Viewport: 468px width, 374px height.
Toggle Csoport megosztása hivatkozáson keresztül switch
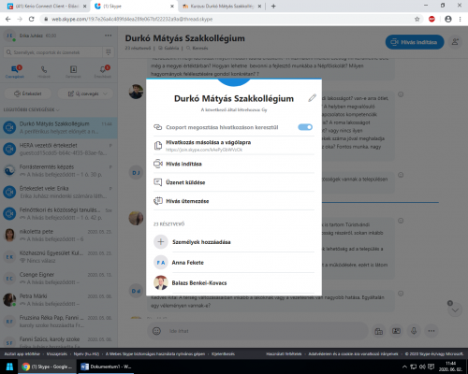click(x=305, y=127)
